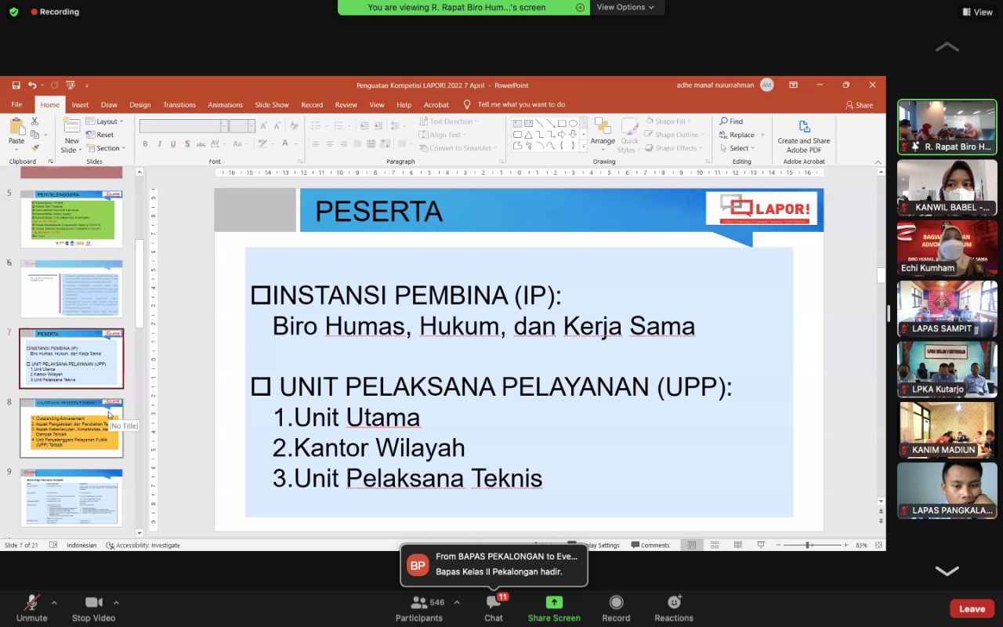
Task: Select slide 8 thumbnail in slide panel
Action: (71, 428)
